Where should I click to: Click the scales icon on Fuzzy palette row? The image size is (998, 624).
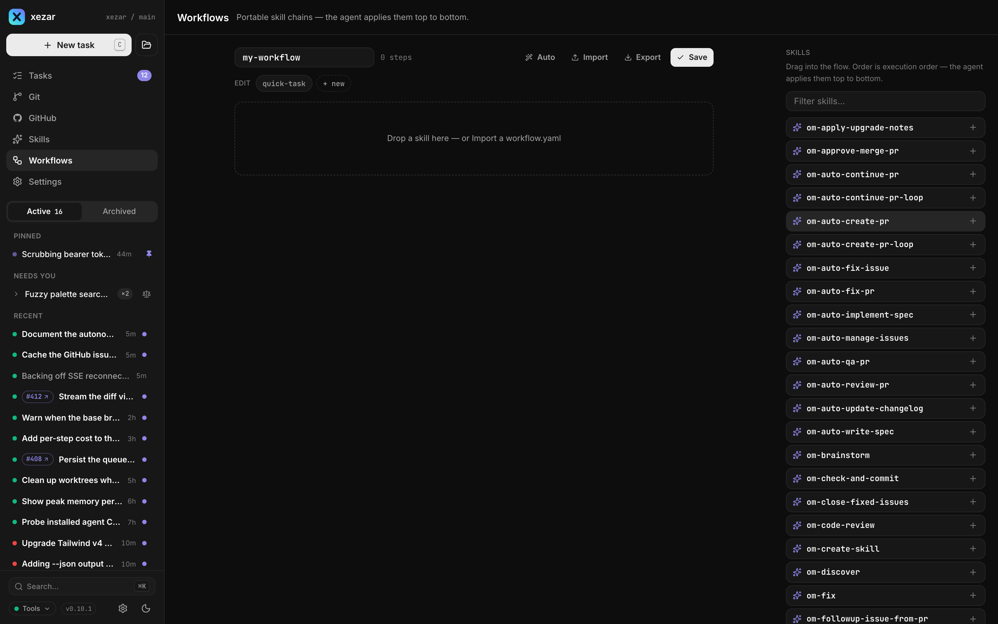click(x=146, y=294)
